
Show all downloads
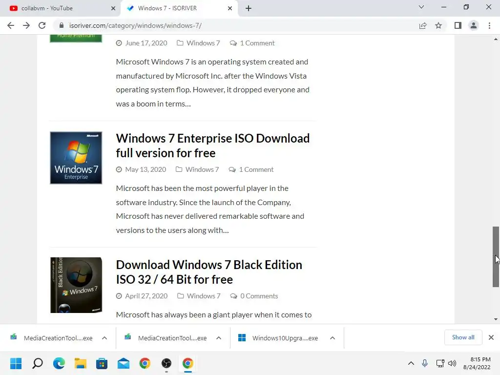tap(463, 337)
